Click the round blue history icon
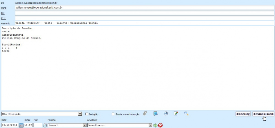This screenshot has width=275, height=128. pyautogui.click(x=166, y=113)
